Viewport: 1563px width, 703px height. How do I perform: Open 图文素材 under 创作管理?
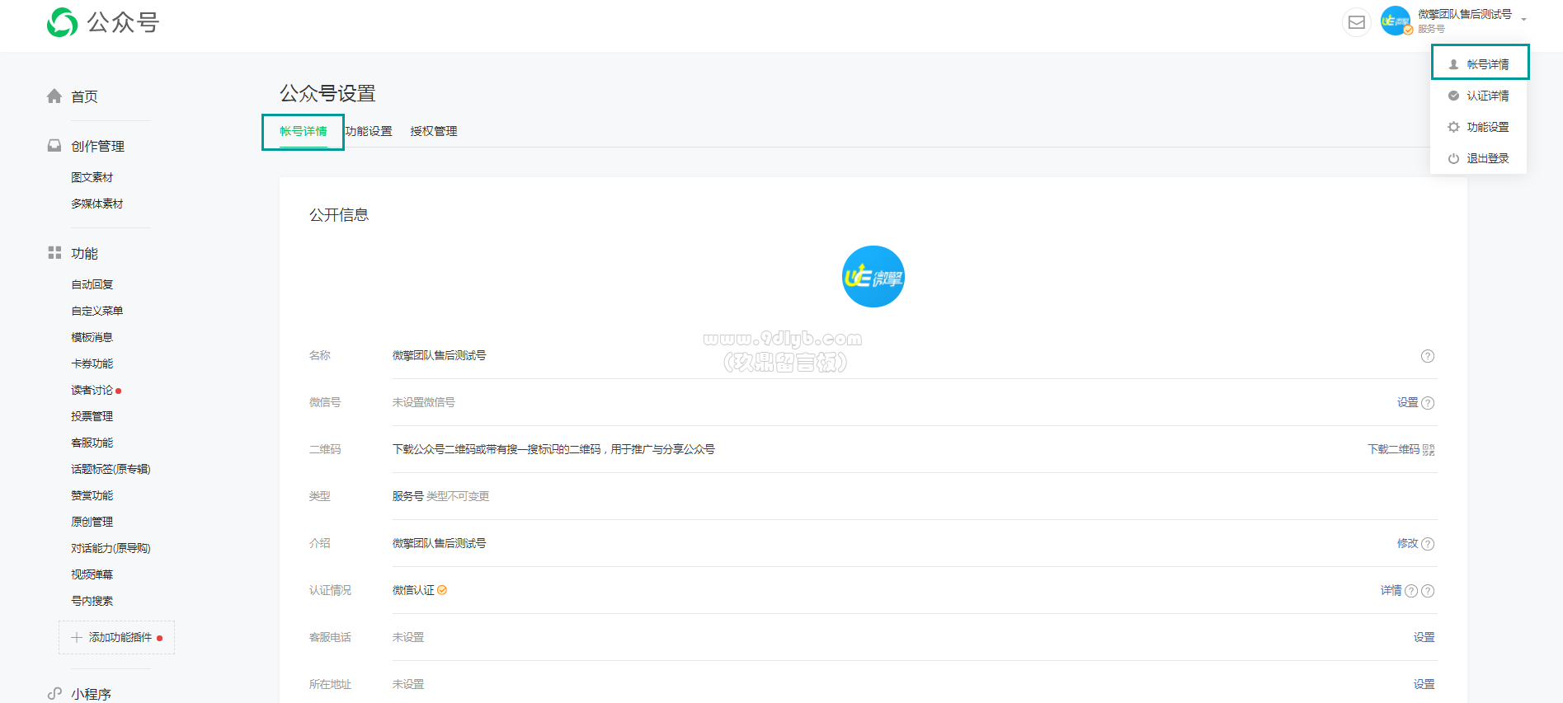click(x=92, y=177)
